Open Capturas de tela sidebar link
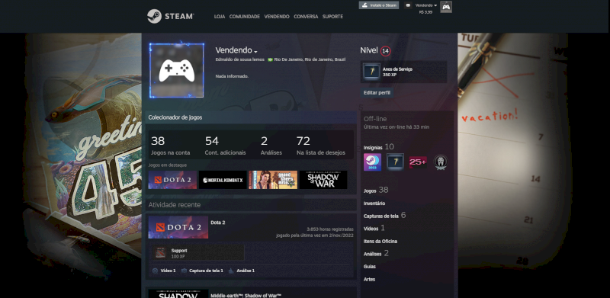610x298 pixels. 384,216
